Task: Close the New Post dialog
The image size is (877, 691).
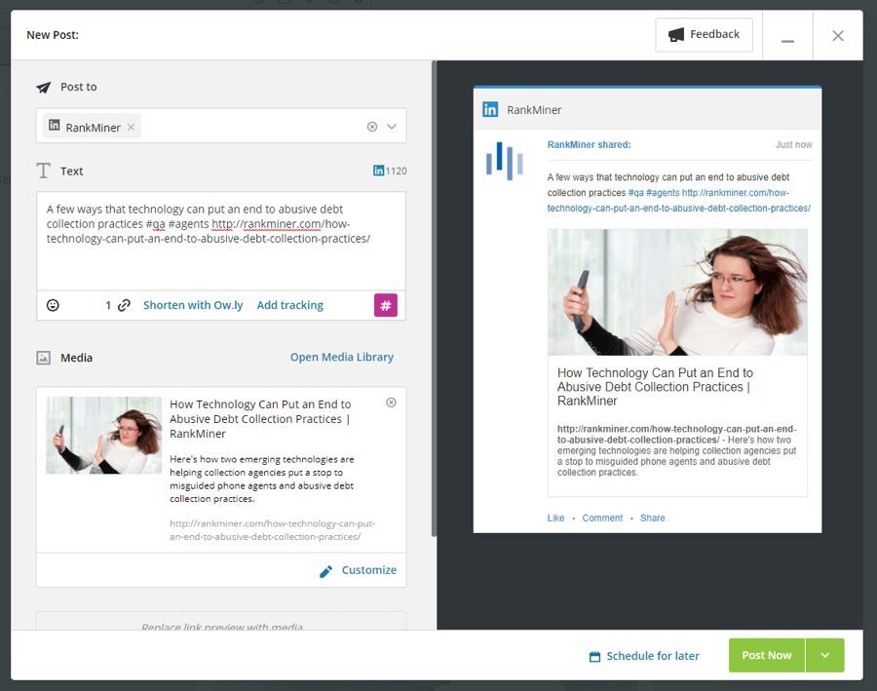Action: tap(838, 36)
